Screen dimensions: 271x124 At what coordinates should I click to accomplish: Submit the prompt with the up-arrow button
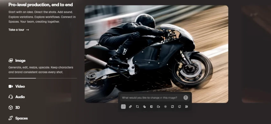point(186,98)
